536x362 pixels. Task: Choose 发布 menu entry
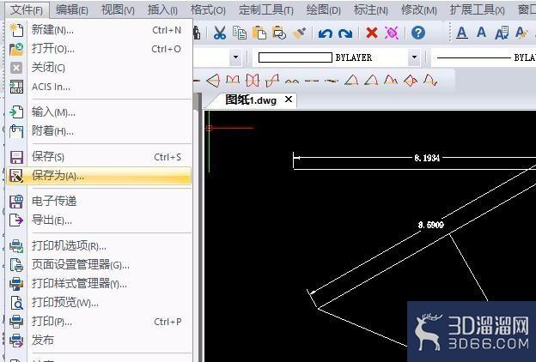99,341
